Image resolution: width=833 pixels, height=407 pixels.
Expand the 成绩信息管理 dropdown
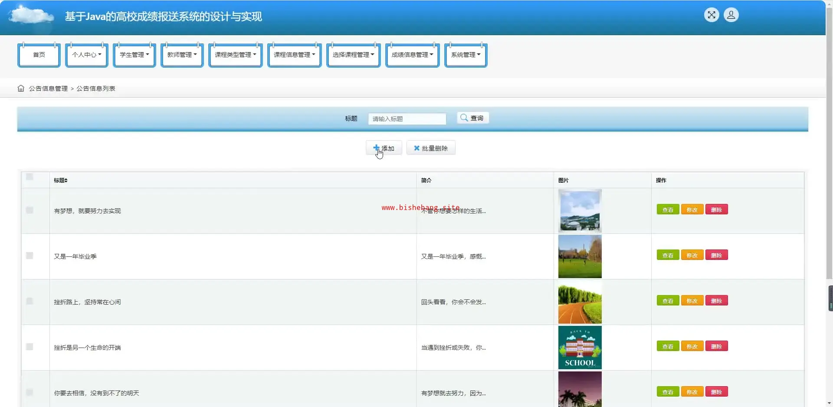[x=412, y=55]
